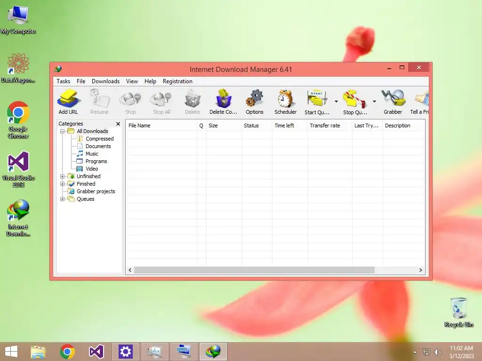The height and width of the screenshot is (361, 482).
Task: Open Visual Studio from taskbar
Action: click(x=96, y=352)
